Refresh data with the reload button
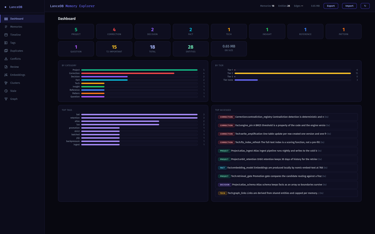Viewport: 375px width, 234px height. pyautogui.click(x=365, y=6)
